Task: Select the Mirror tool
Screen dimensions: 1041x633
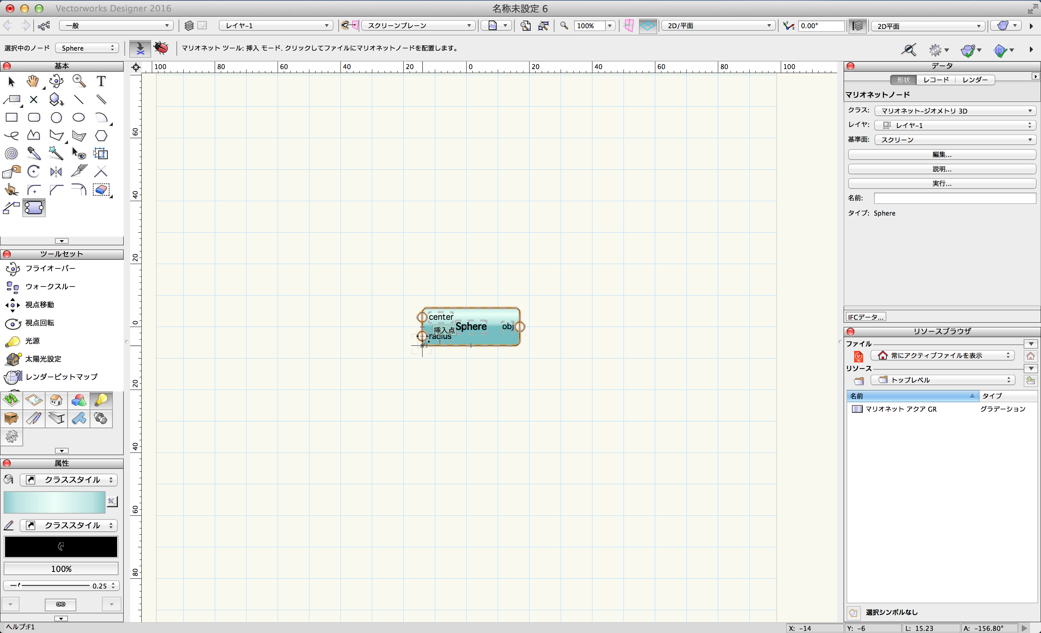Action: (x=56, y=172)
